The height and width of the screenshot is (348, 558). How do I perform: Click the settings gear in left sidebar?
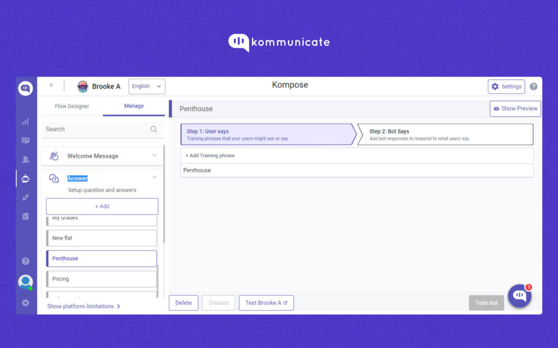click(x=25, y=303)
